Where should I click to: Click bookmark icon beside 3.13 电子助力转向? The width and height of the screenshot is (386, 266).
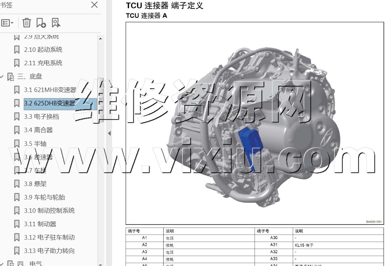click(x=17, y=251)
